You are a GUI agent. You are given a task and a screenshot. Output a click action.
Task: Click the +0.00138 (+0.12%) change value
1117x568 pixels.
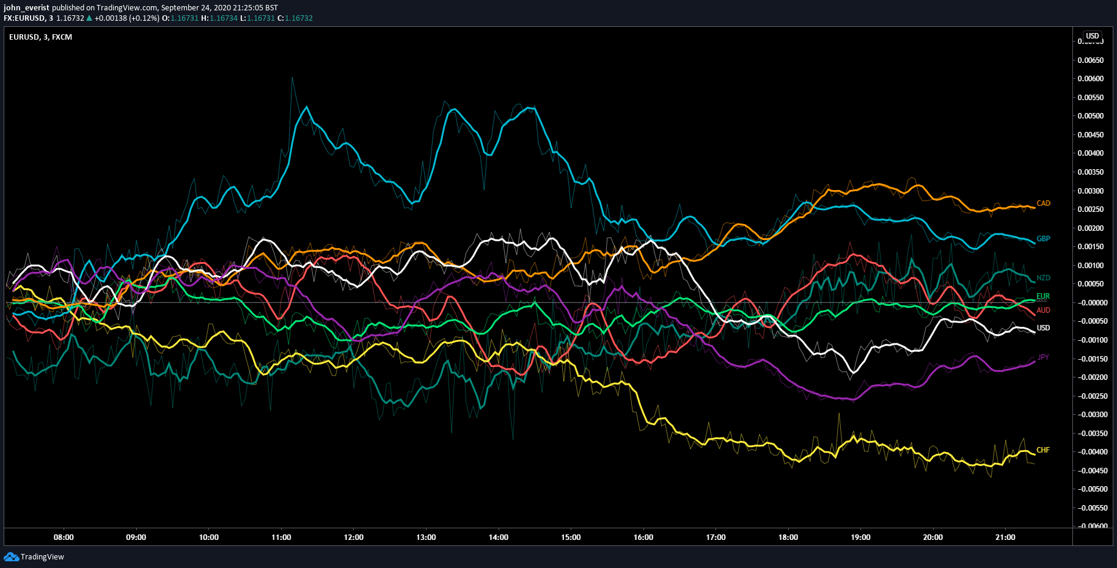click(127, 18)
